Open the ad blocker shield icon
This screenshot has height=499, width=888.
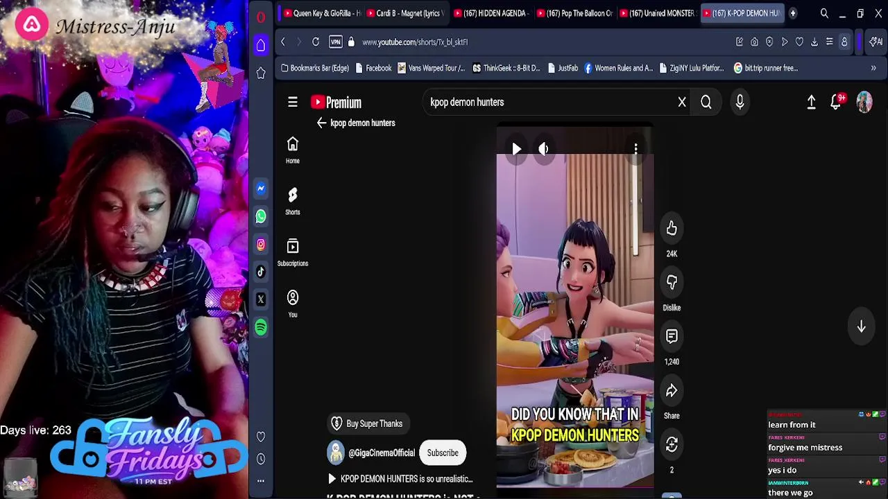tap(769, 42)
